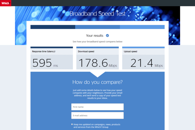The height and width of the screenshot is (130, 195).
Task: Click the Which? logo in the header
Action: (5, 3)
